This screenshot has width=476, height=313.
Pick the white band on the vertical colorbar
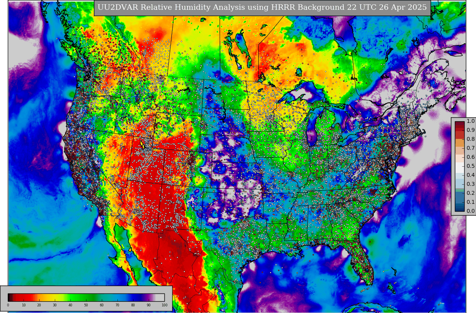tap(460, 167)
